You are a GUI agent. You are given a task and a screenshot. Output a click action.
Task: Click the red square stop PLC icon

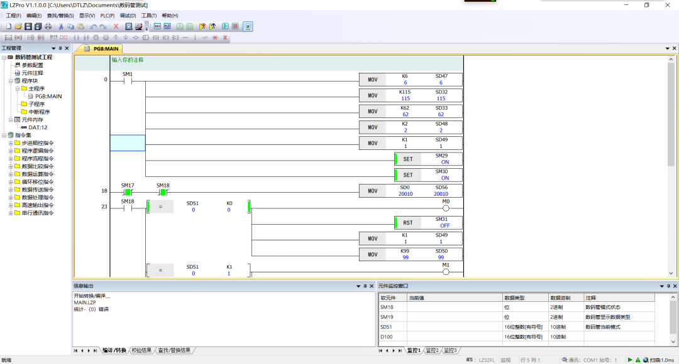click(235, 26)
